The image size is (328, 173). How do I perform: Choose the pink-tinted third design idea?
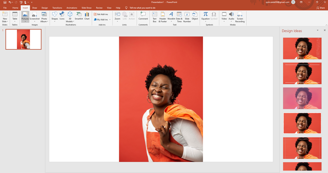point(302,98)
